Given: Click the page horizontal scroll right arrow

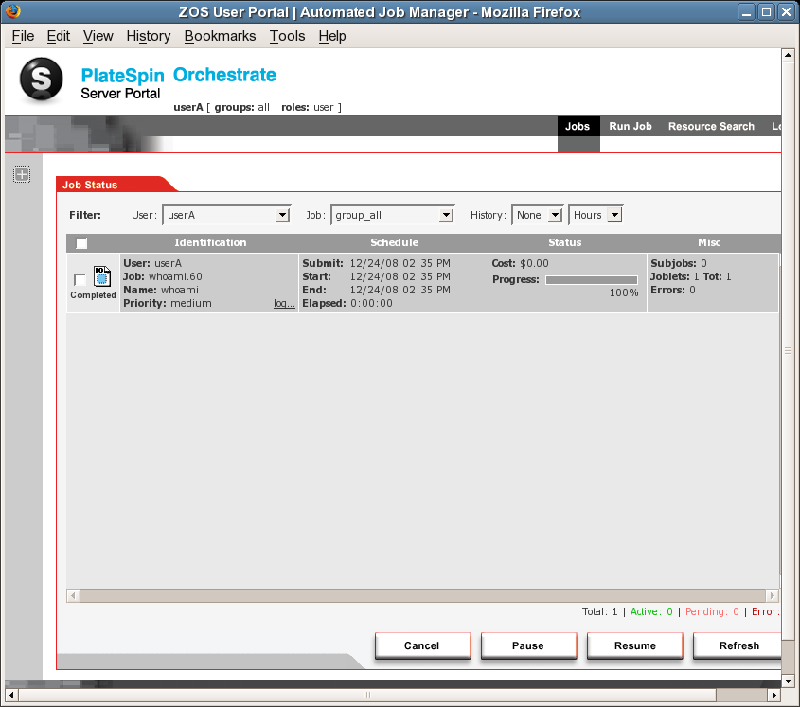Looking at the screenshot, I should (x=774, y=695).
